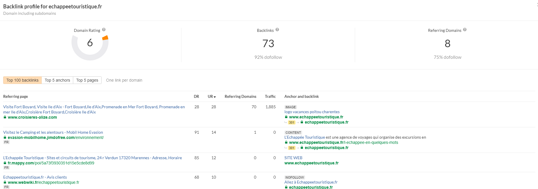Viewport: 538px width, 189px height.
Task: Open evasion-mobilhome.jimdofree.com/environnement/ URL
Action: coord(56,137)
